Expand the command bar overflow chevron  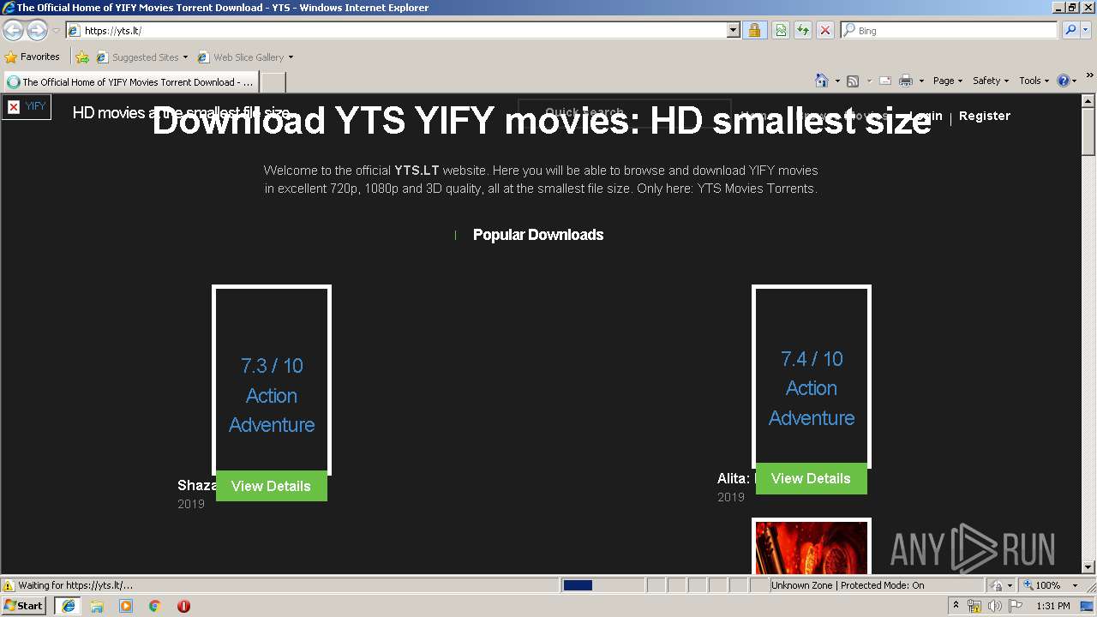click(1090, 75)
